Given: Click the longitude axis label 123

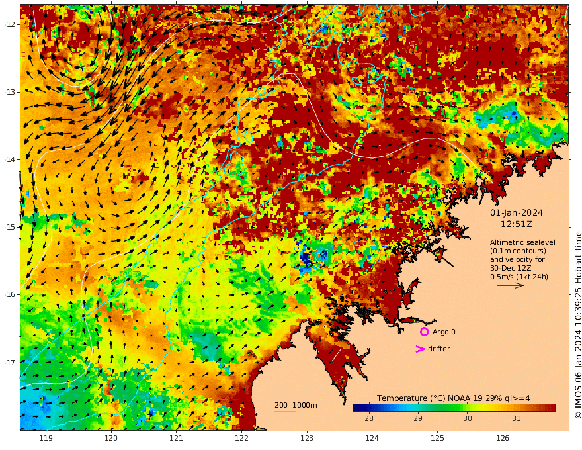Looking at the screenshot, I should pos(307,439).
